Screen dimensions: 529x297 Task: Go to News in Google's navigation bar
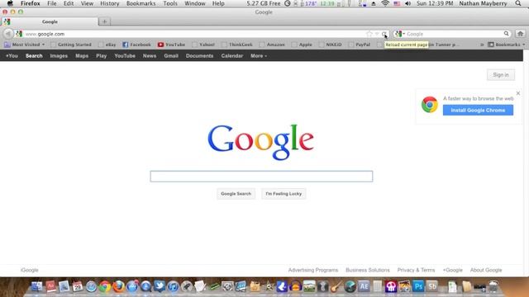pyautogui.click(x=149, y=56)
